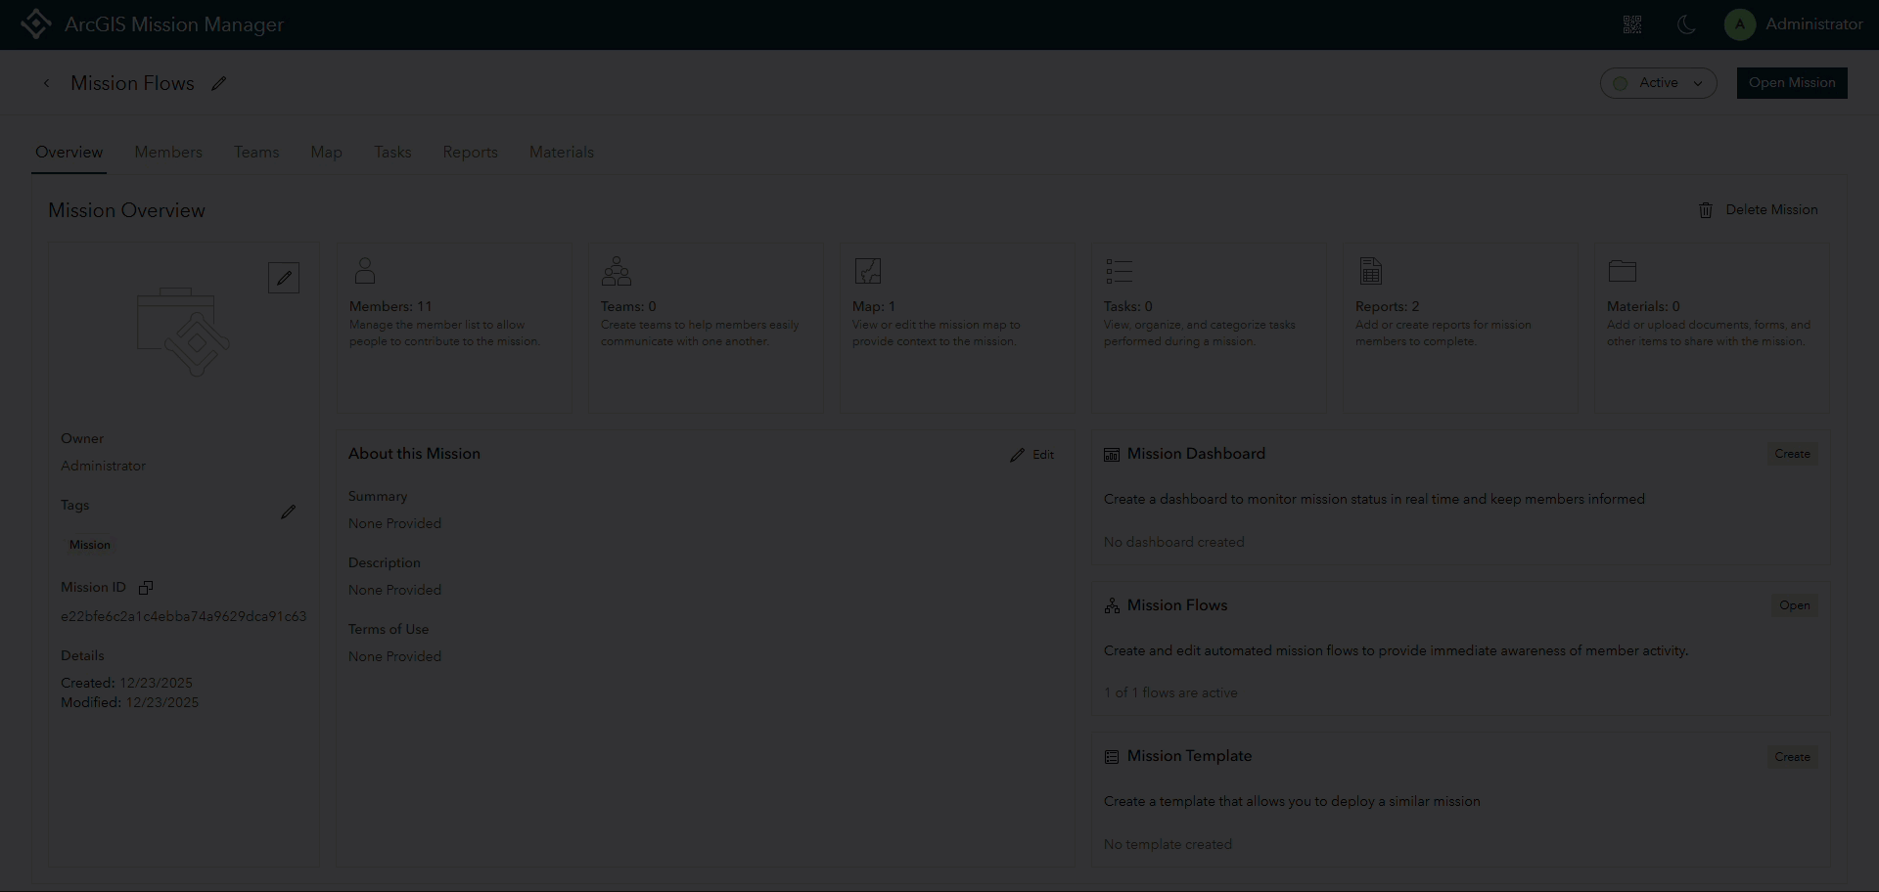Open the Materials: 0 card title
This screenshot has height=892, width=1879.
click(1643, 306)
